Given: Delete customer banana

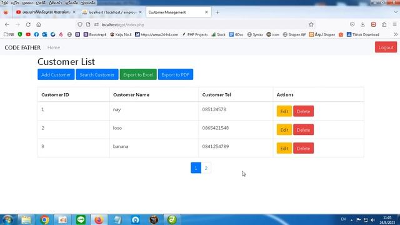Looking at the screenshot, I should (303, 148).
